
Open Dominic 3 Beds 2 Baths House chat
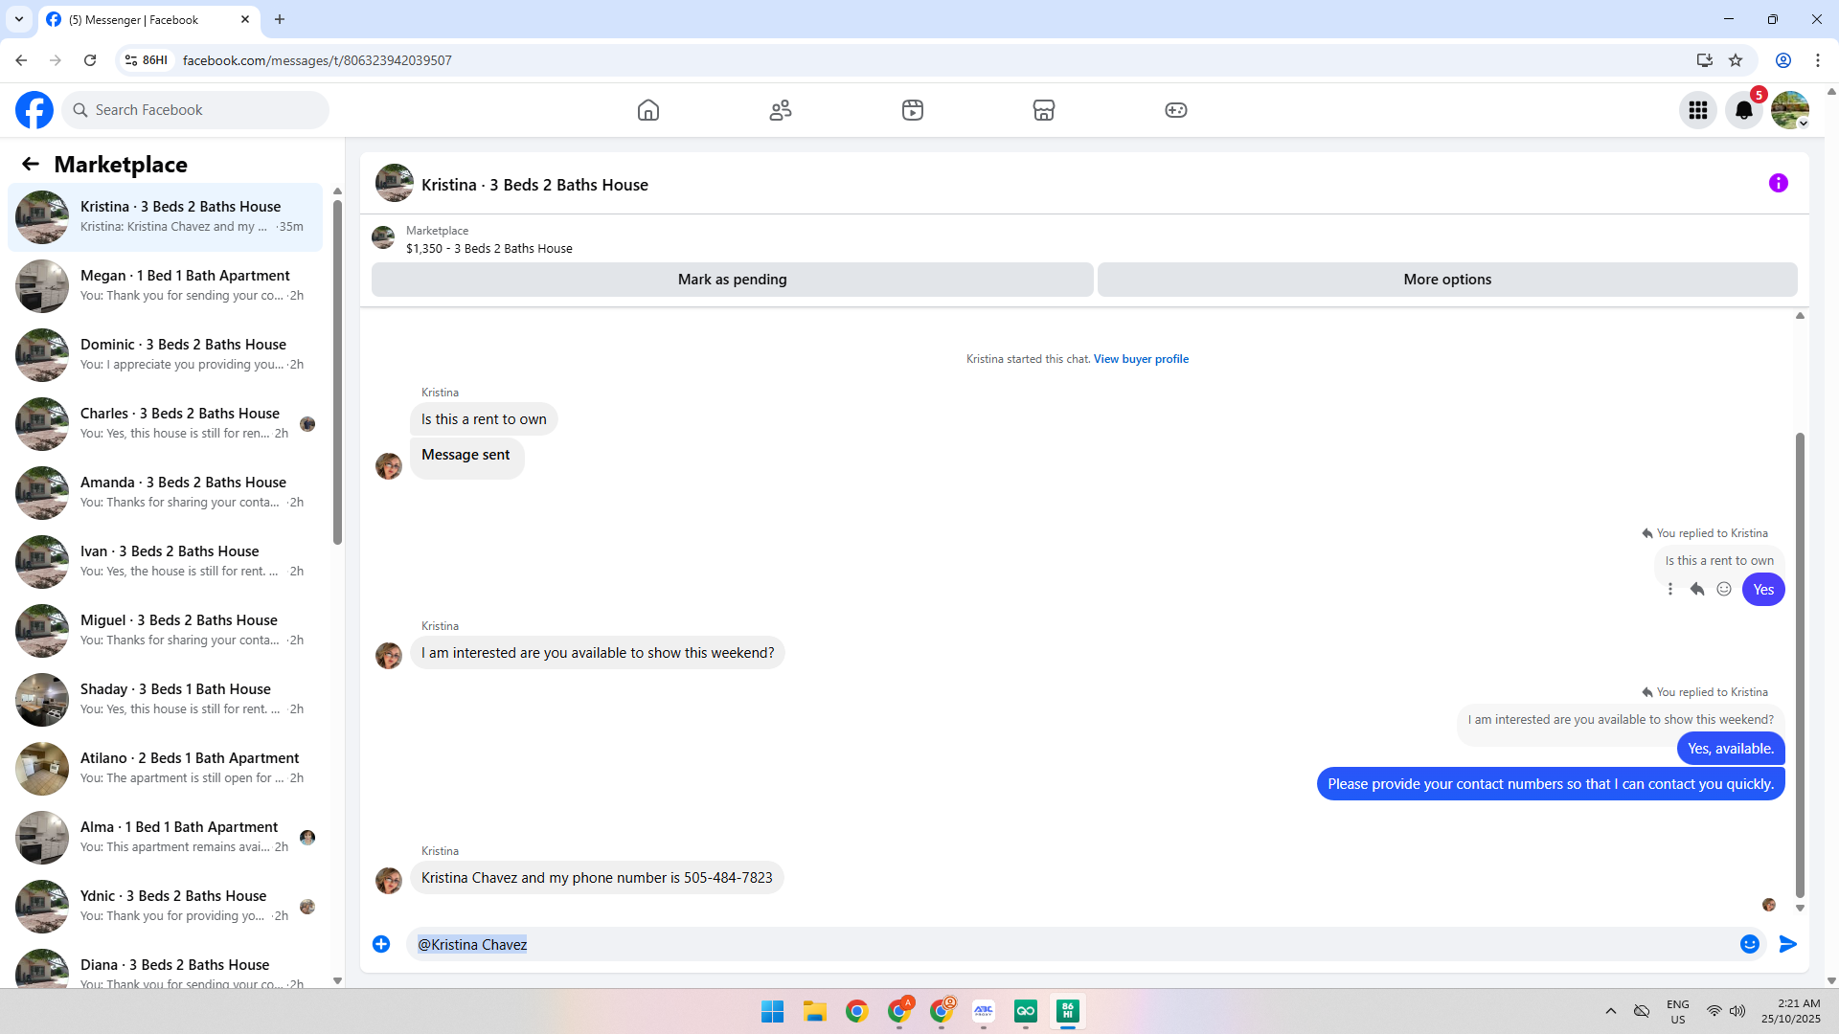click(x=165, y=354)
